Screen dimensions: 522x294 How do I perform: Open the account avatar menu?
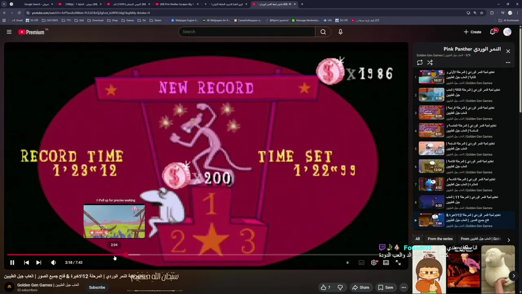(x=507, y=32)
